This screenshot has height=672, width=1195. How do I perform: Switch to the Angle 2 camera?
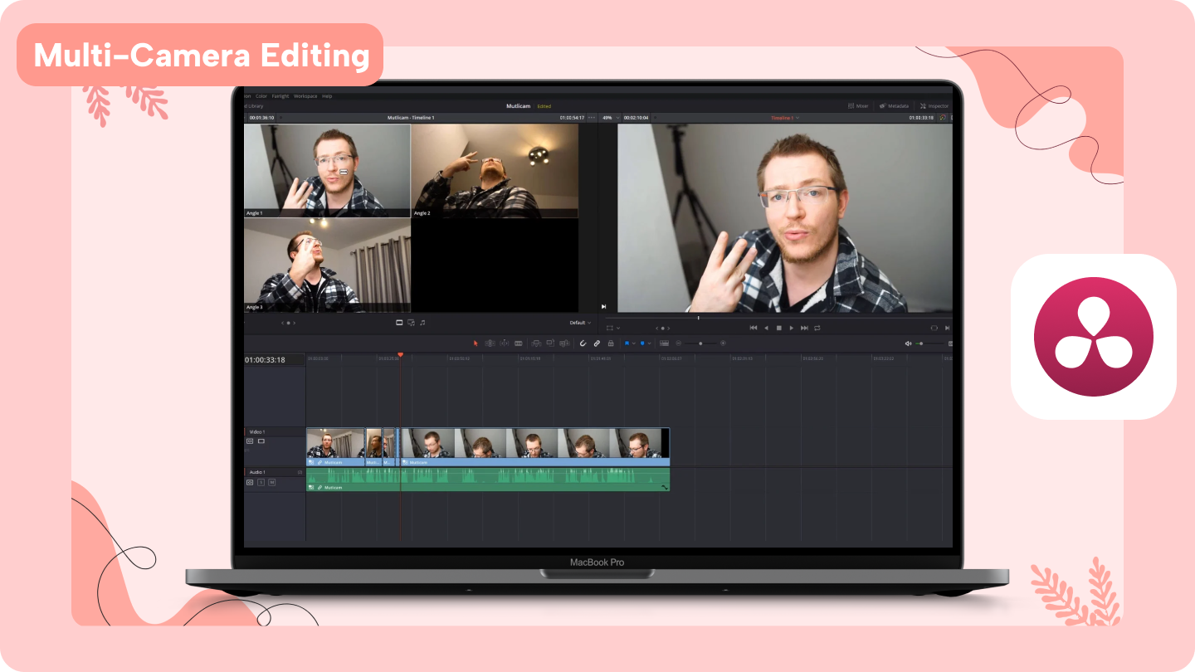point(495,171)
